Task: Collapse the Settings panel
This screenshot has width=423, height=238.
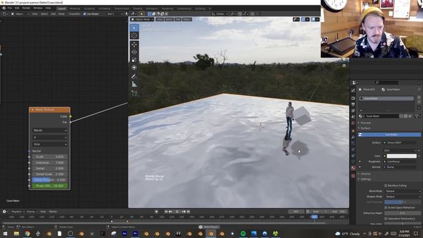Action: coord(365,179)
